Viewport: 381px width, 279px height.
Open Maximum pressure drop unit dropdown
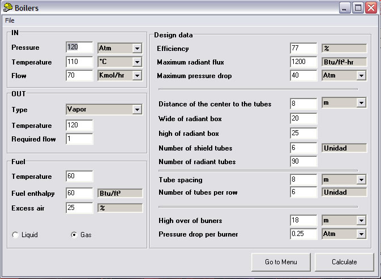pyautogui.click(x=361, y=75)
